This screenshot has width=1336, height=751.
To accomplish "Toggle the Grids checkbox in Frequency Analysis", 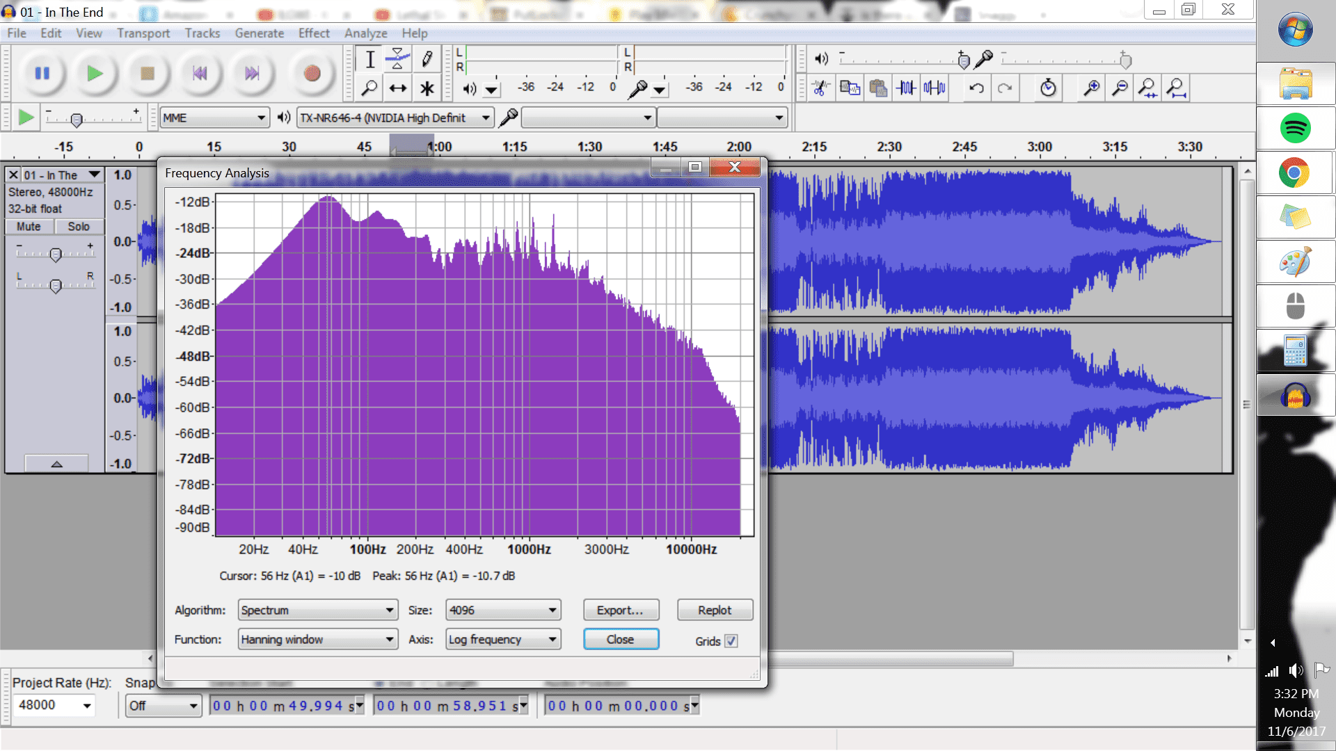I will click(731, 641).
